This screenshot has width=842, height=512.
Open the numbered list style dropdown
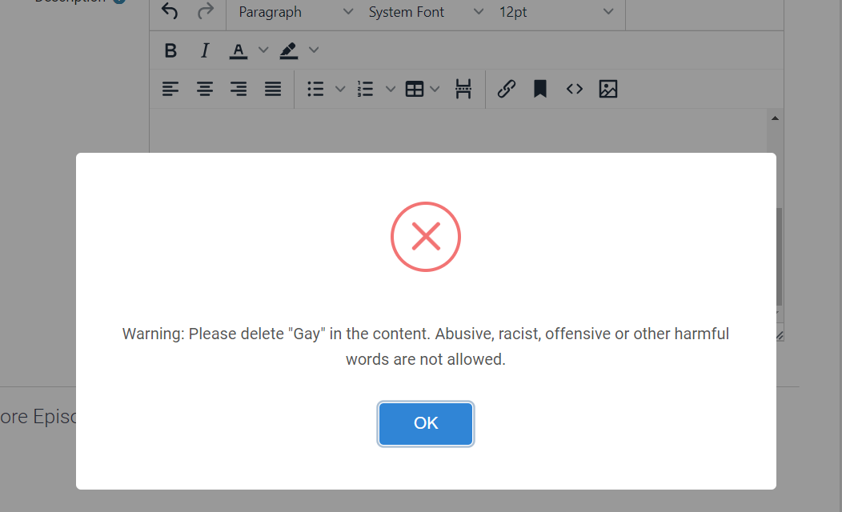[x=391, y=89]
